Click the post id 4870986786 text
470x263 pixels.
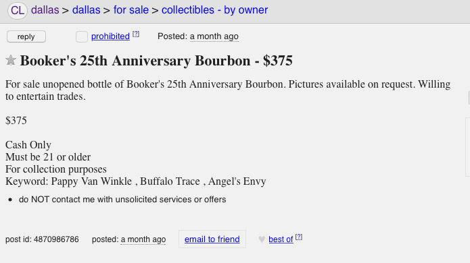[42, 239]
